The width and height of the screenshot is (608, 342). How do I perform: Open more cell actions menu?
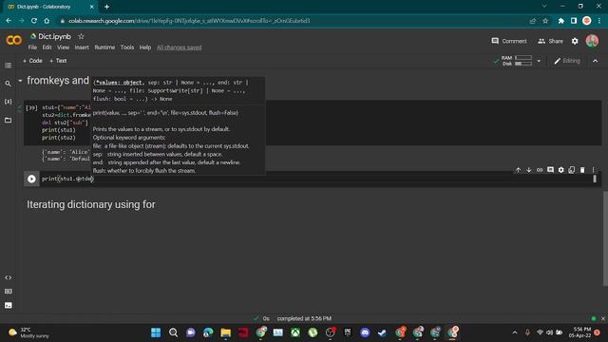(x=593, y=170)
